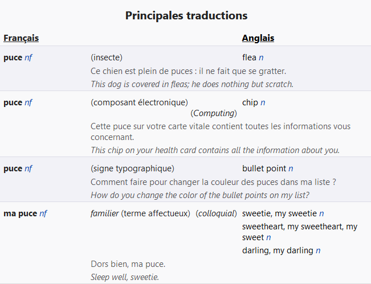
Task: Click the "(Computing)" context label
Action: coord(214,113)
